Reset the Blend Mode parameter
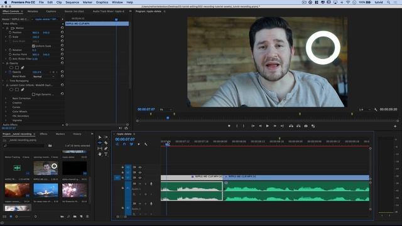 point(62,76)
